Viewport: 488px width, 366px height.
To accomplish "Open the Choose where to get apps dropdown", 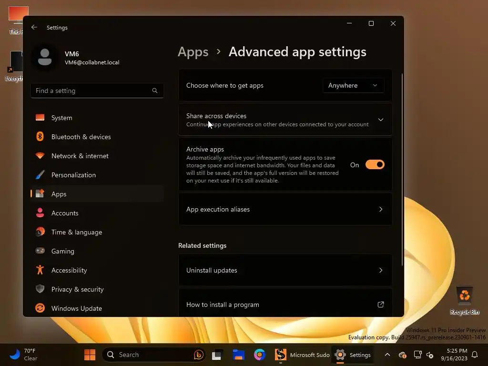I will click(353, 85).
